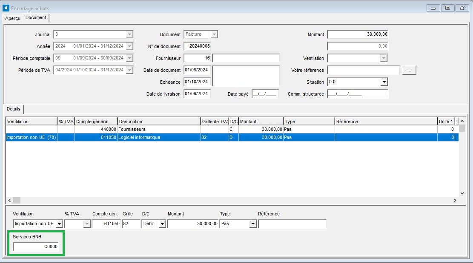Image resolution: width=473 pixels, height=263 pixels.
Task: Click the Date de document field
Action: [197, 70]
